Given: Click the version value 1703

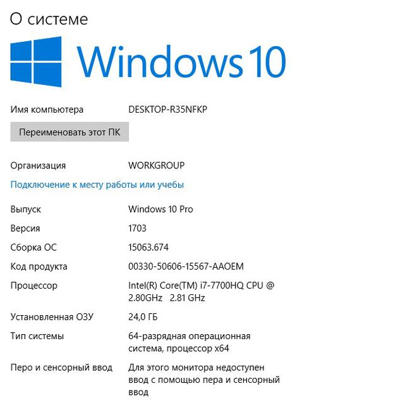Looking at the screenshot, I should (x=137, y=228).
